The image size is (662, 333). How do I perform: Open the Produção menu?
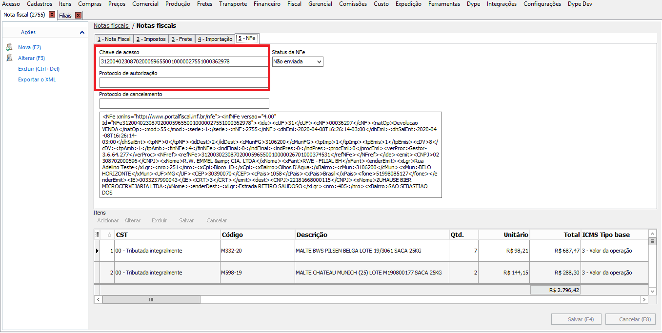(x=178, y=4)
